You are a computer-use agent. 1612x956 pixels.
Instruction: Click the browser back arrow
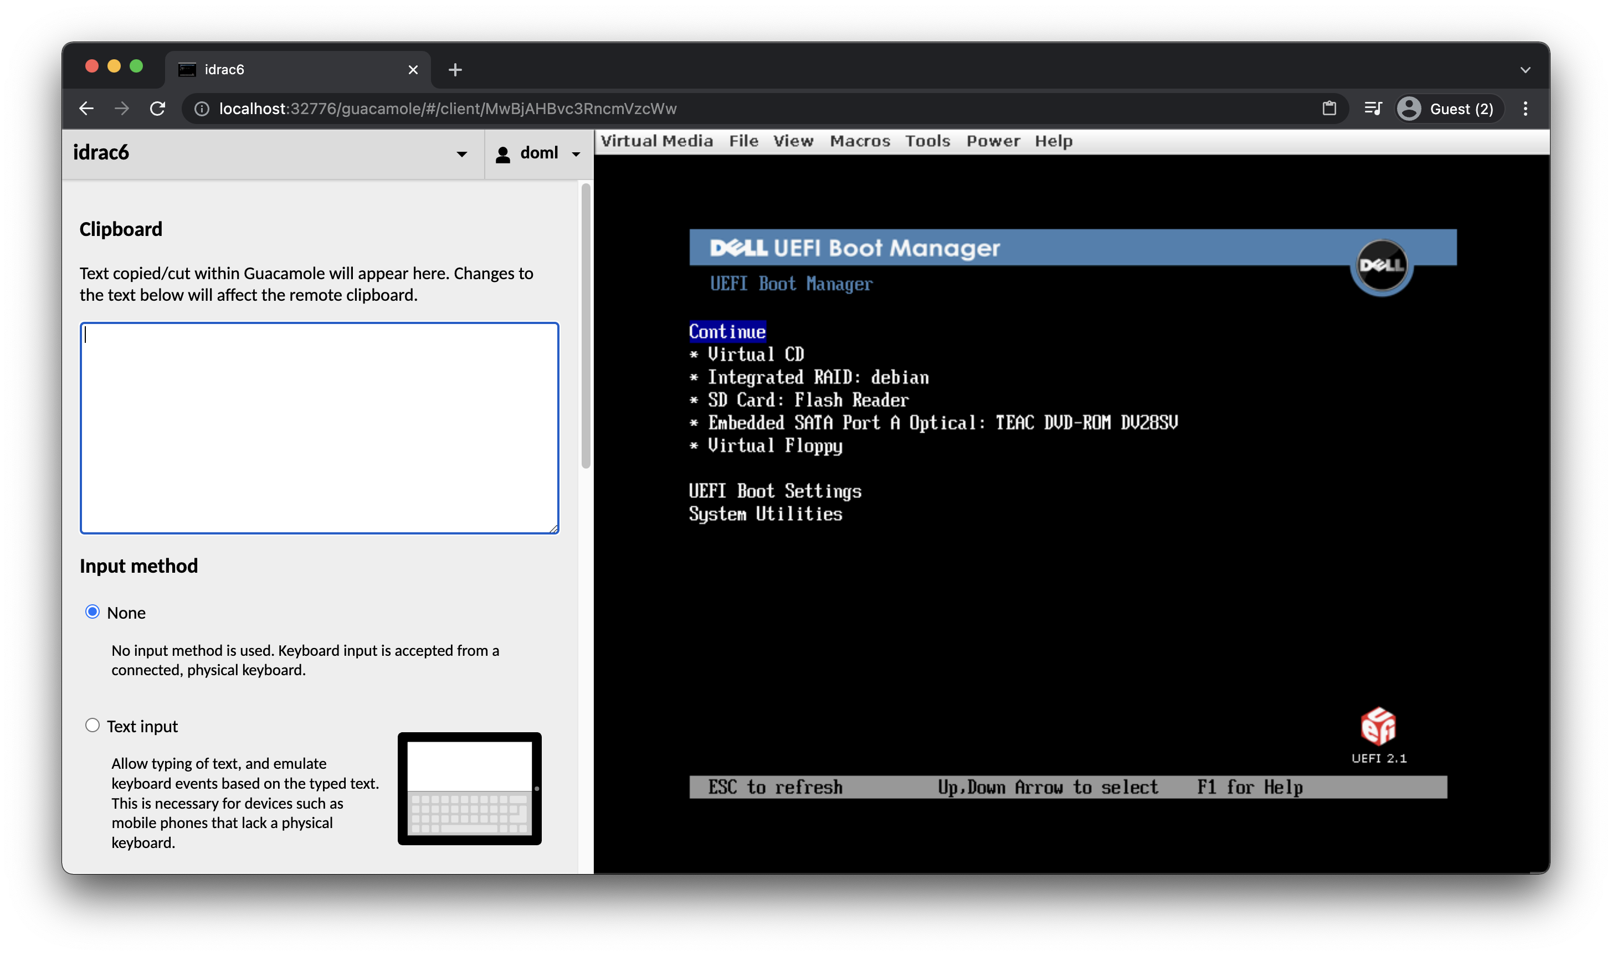(x=86, y=108)
